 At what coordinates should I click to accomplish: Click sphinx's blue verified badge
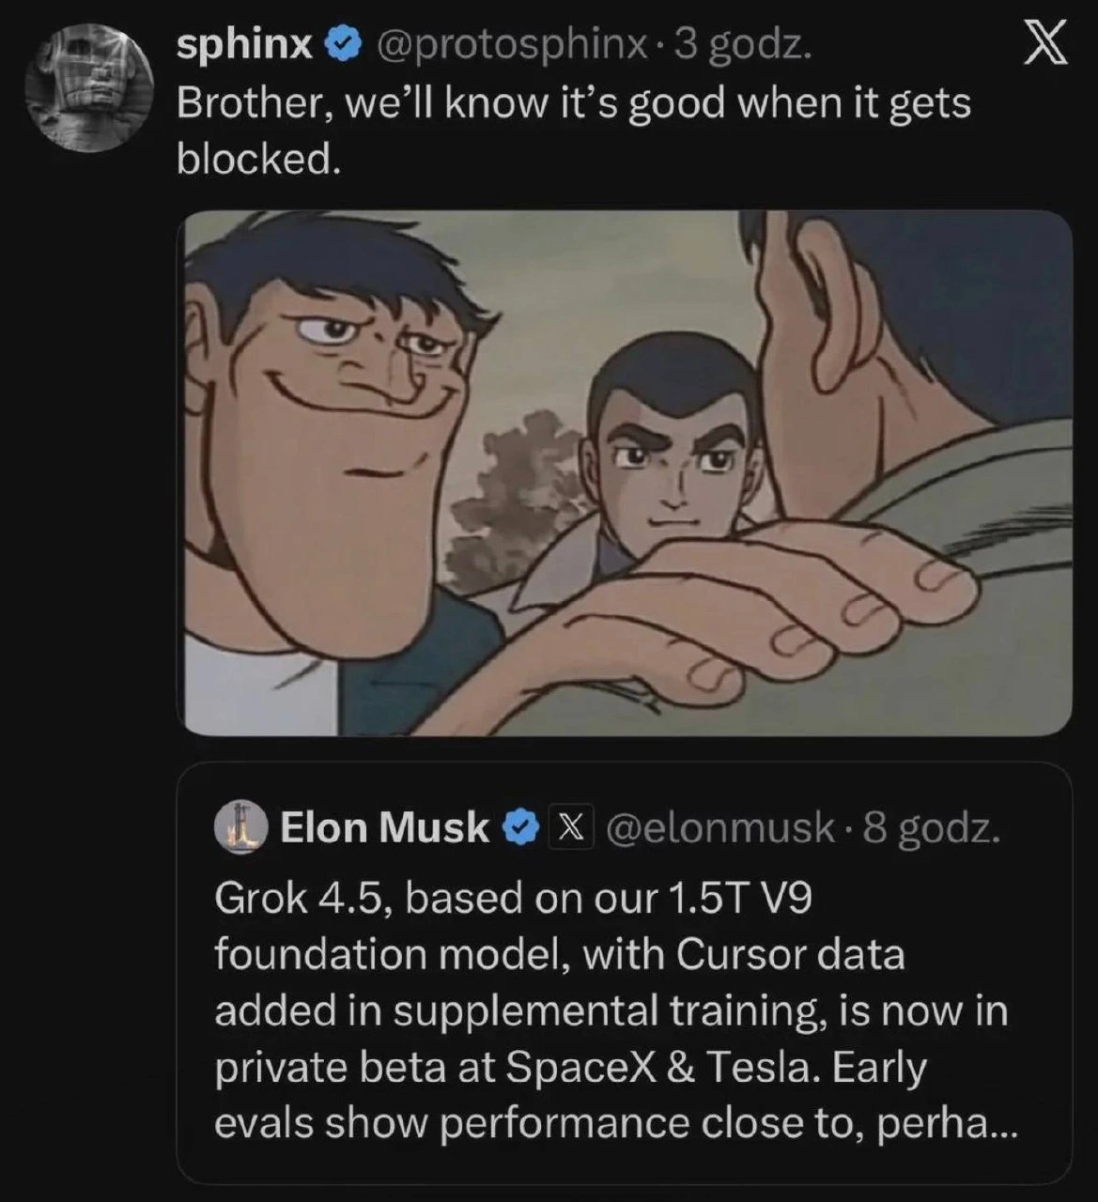point(342,44)
